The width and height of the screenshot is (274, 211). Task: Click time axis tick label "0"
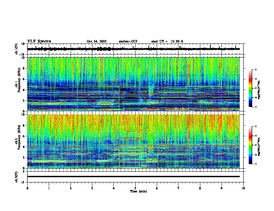click(27, 188)
